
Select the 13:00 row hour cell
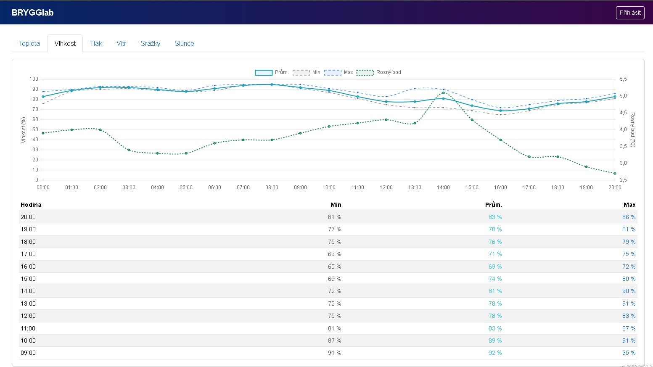28,304
